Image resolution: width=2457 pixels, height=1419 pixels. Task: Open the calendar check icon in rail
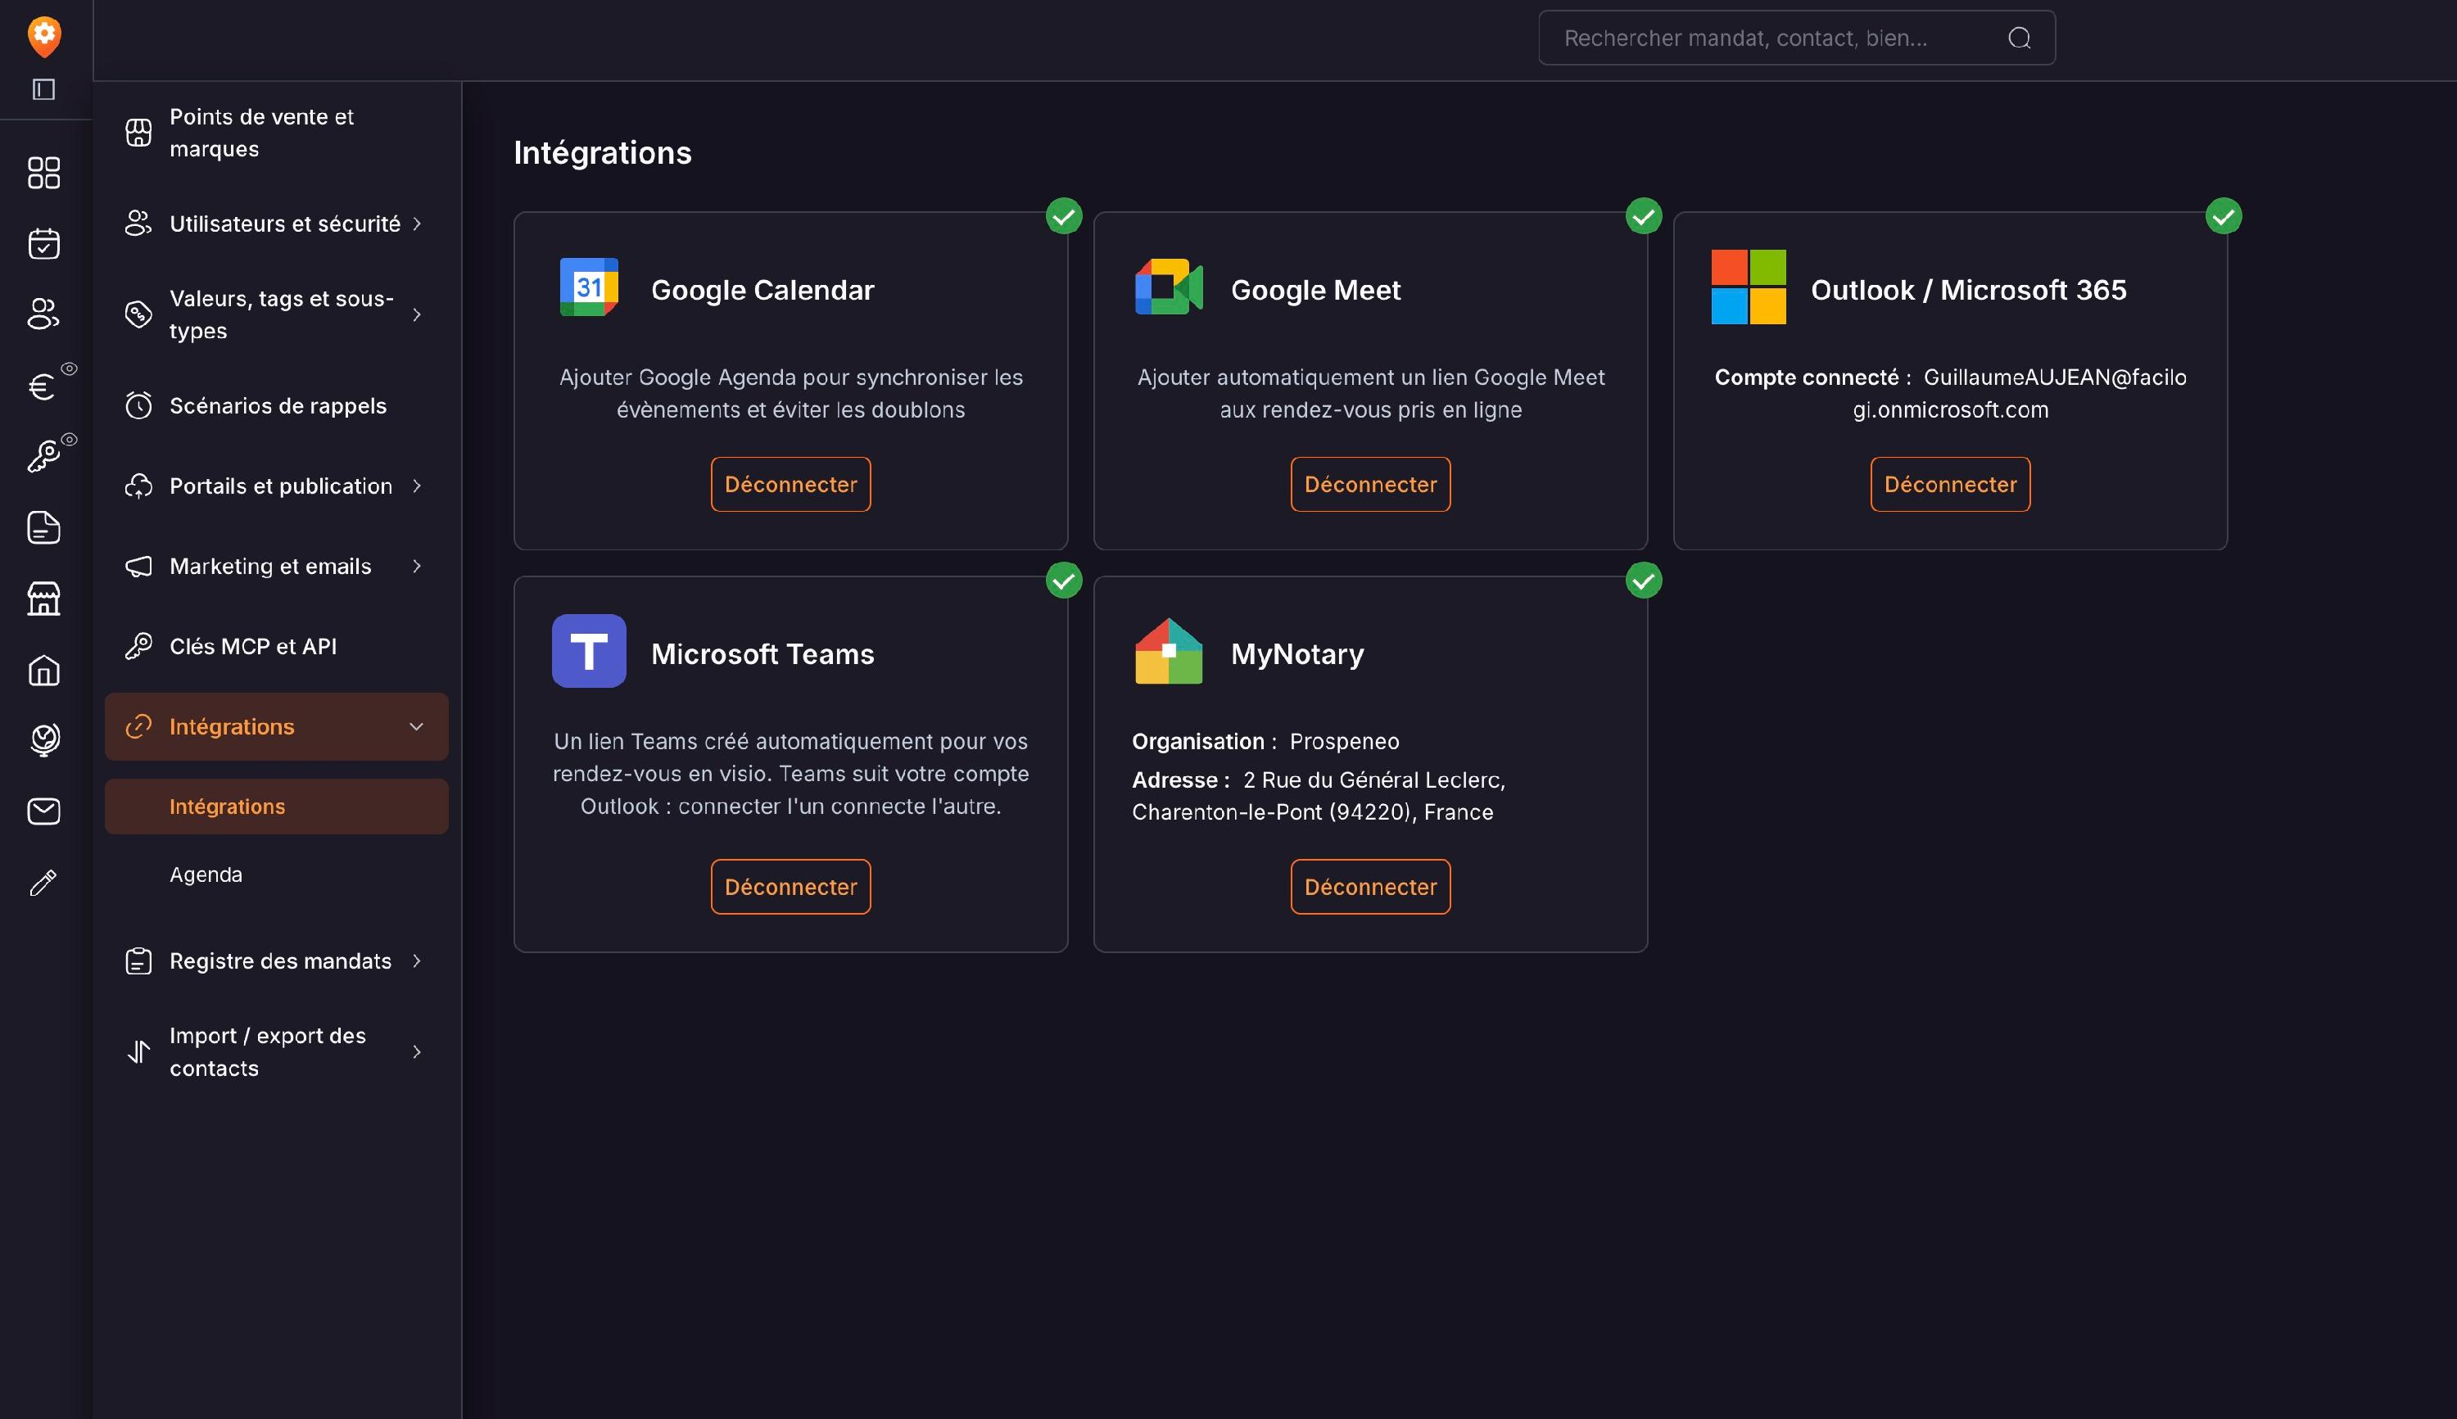(44, 244)
